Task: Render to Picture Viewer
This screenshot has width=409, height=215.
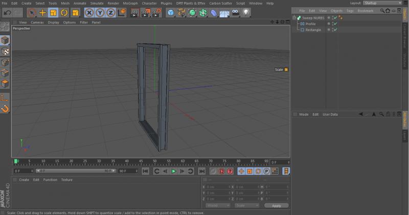Action: pos(146,12)
